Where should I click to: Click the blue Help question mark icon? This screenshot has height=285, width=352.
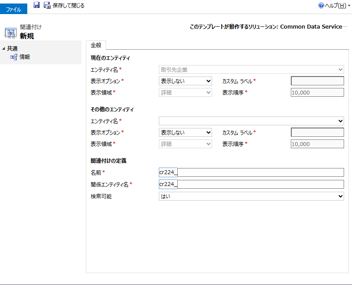pos(321,6)
